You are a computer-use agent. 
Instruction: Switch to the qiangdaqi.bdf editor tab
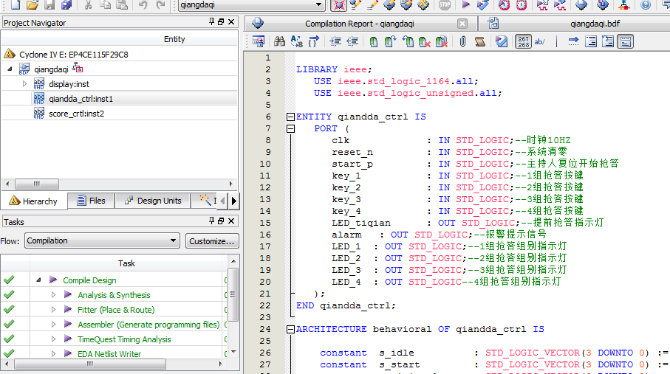click(595, 24)
